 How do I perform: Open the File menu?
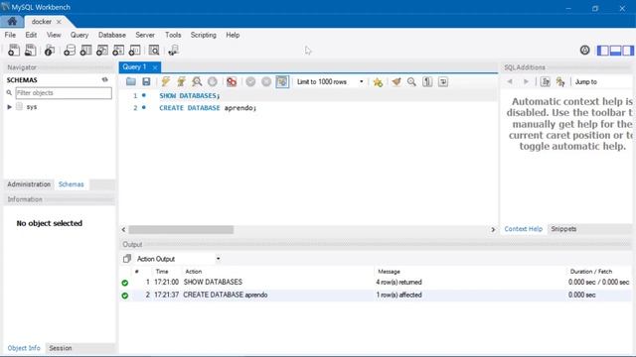coord(10,35)
